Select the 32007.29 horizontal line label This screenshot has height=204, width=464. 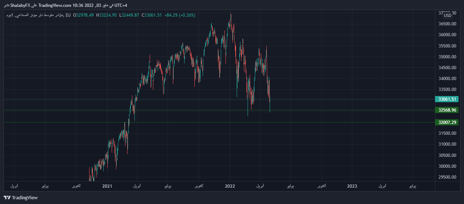point(447,122)
